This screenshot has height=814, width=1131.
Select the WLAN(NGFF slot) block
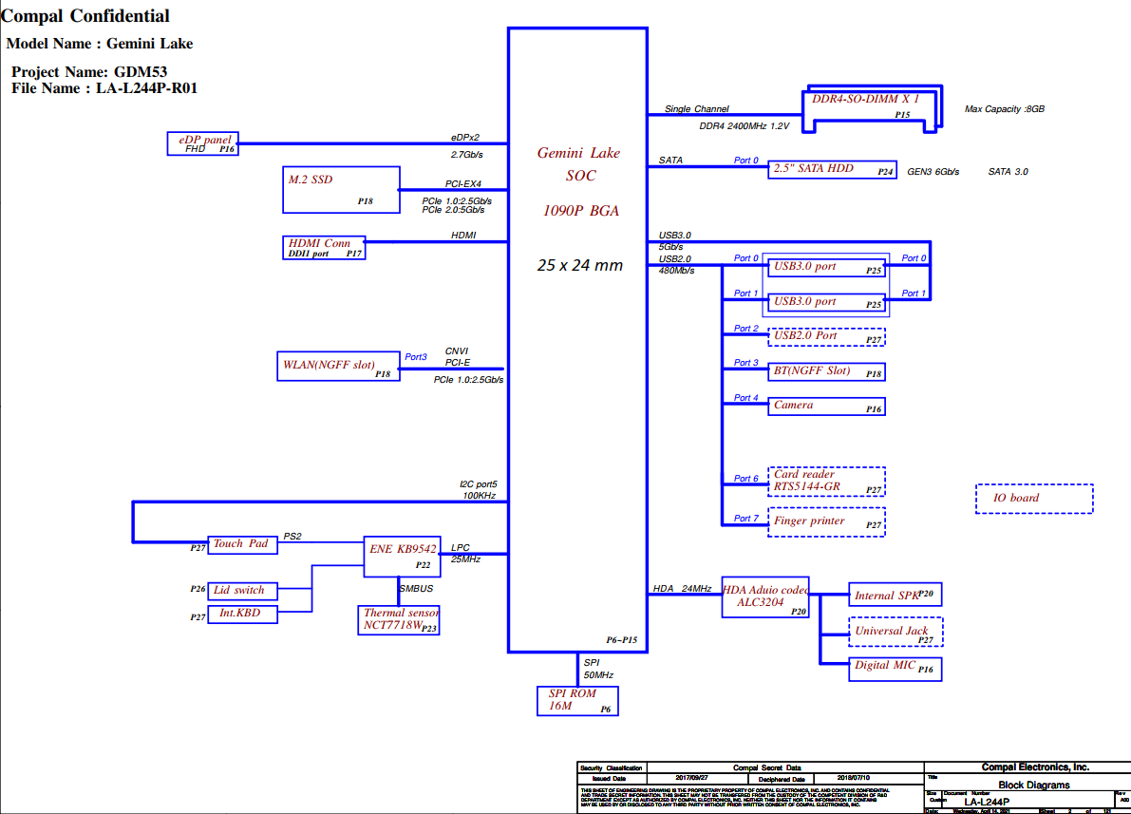(x=338, y=366)
